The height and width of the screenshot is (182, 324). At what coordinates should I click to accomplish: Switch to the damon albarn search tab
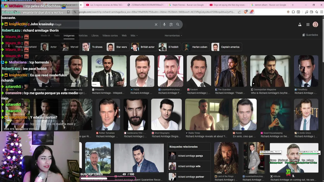click(269, 5)
